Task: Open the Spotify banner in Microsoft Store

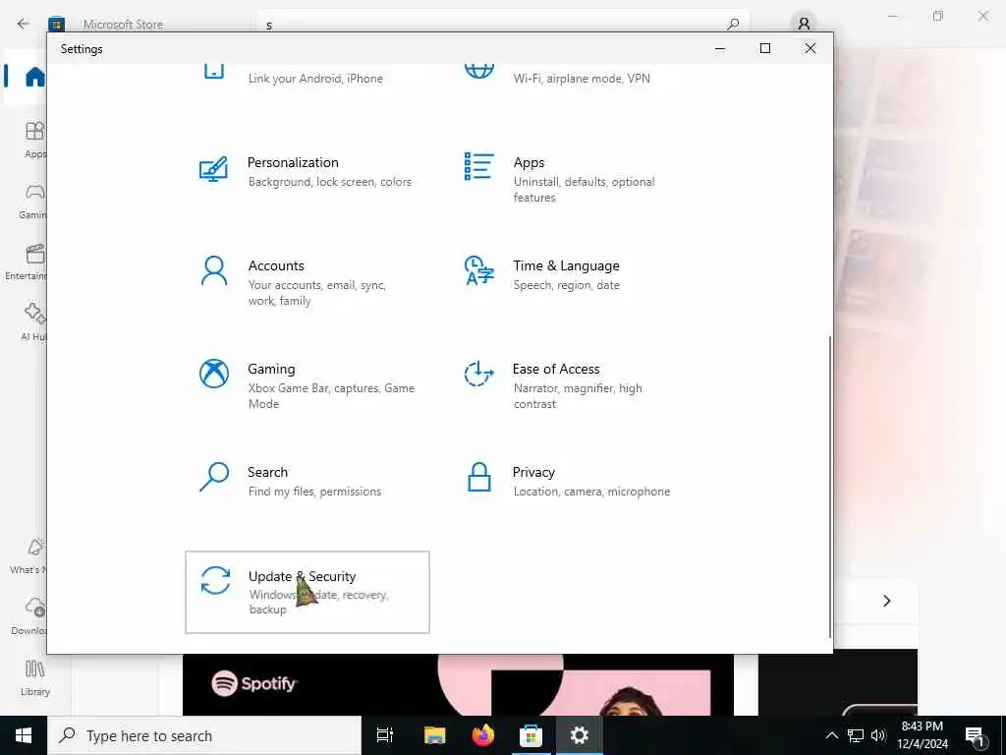Action: [x=458, y=684]
